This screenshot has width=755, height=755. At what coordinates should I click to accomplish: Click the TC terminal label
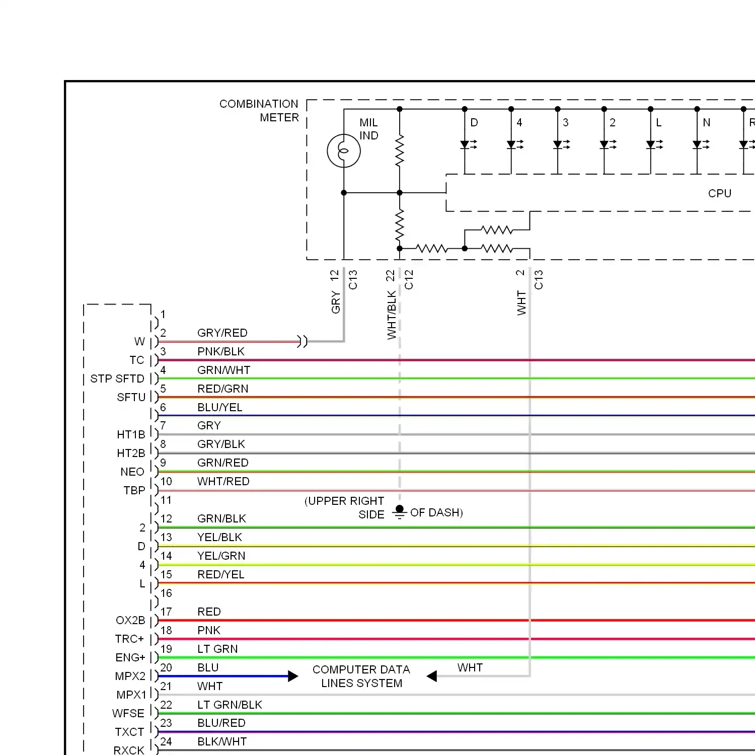[137, 360]
